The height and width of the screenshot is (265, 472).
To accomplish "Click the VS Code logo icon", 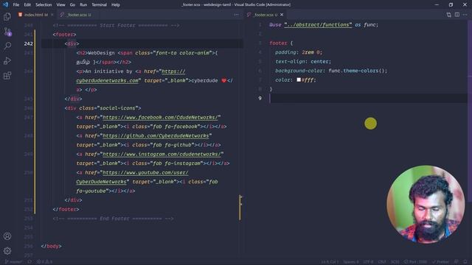I will pos(5,4).
